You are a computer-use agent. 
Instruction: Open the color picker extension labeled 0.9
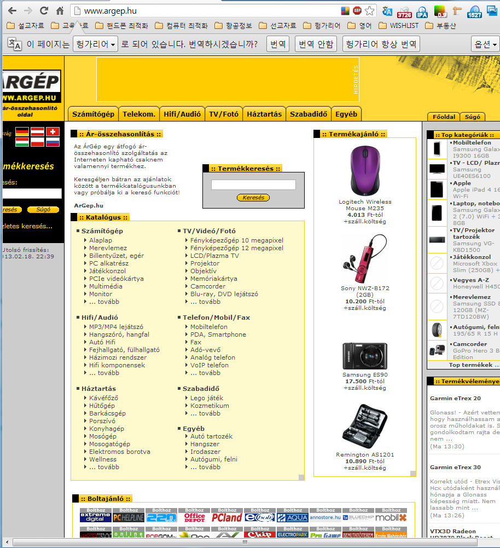coord(440,12)
